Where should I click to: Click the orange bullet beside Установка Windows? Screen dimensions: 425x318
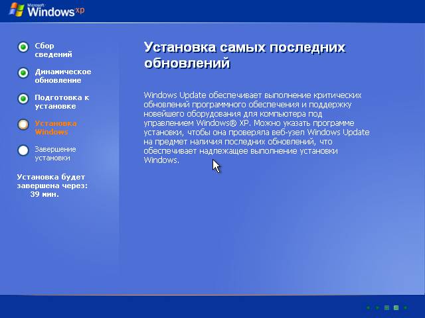[23, 125]
